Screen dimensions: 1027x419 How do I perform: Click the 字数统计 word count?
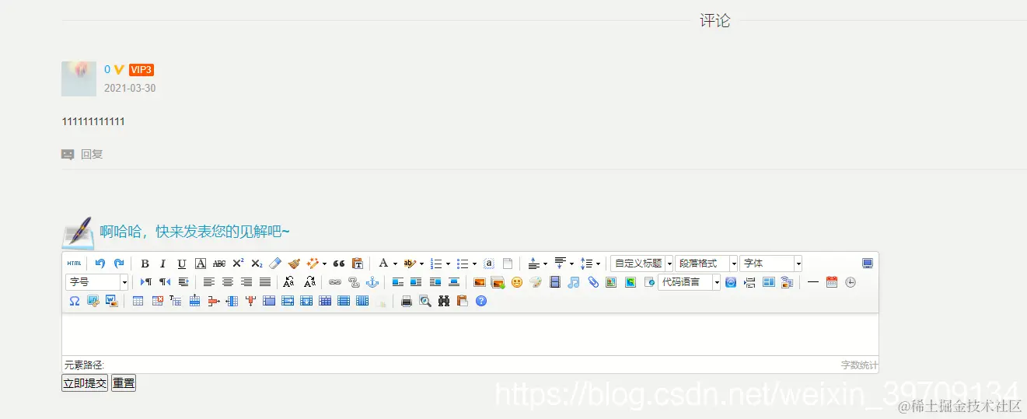click(x=859, y=365)
